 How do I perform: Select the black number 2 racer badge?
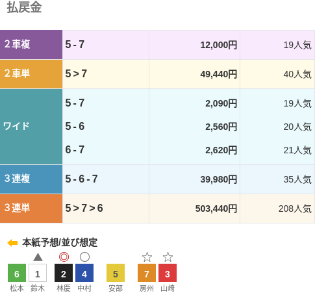(64, 273)
